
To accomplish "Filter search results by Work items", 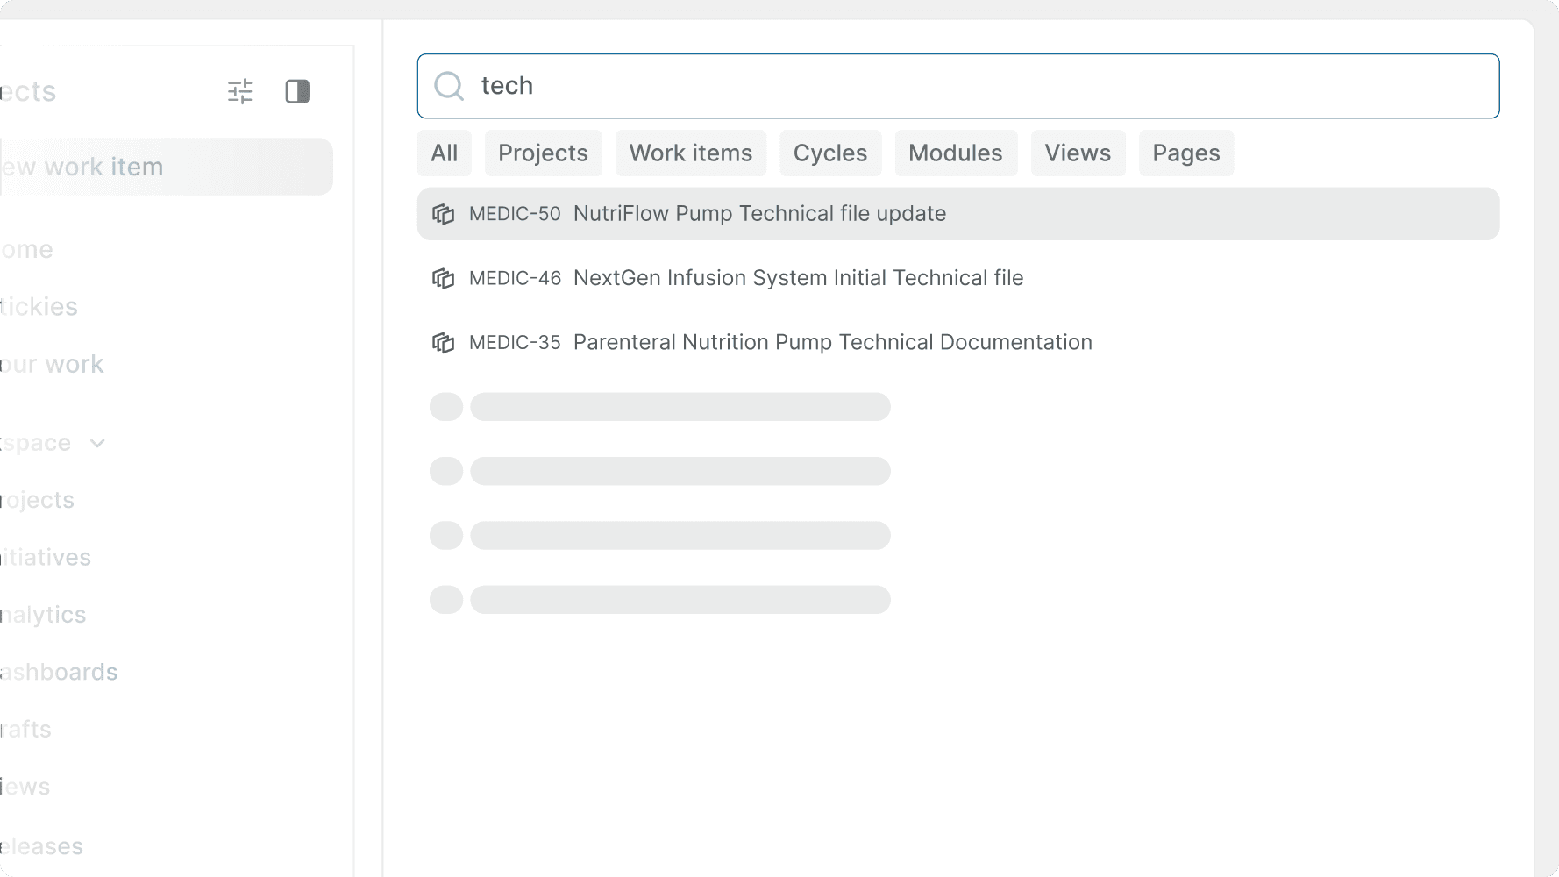I will pyautogui.click(x=691, y=153).
